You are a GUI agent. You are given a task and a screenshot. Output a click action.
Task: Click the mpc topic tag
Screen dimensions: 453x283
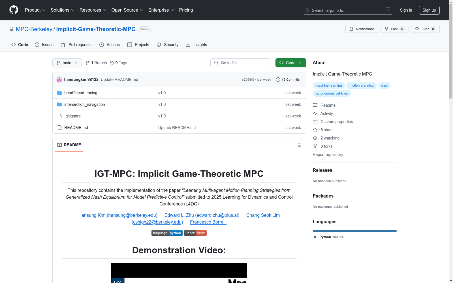384,85
